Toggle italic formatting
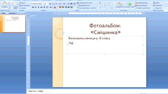The height and width of the screenshot is (94, 168). [x=36, y=7]
